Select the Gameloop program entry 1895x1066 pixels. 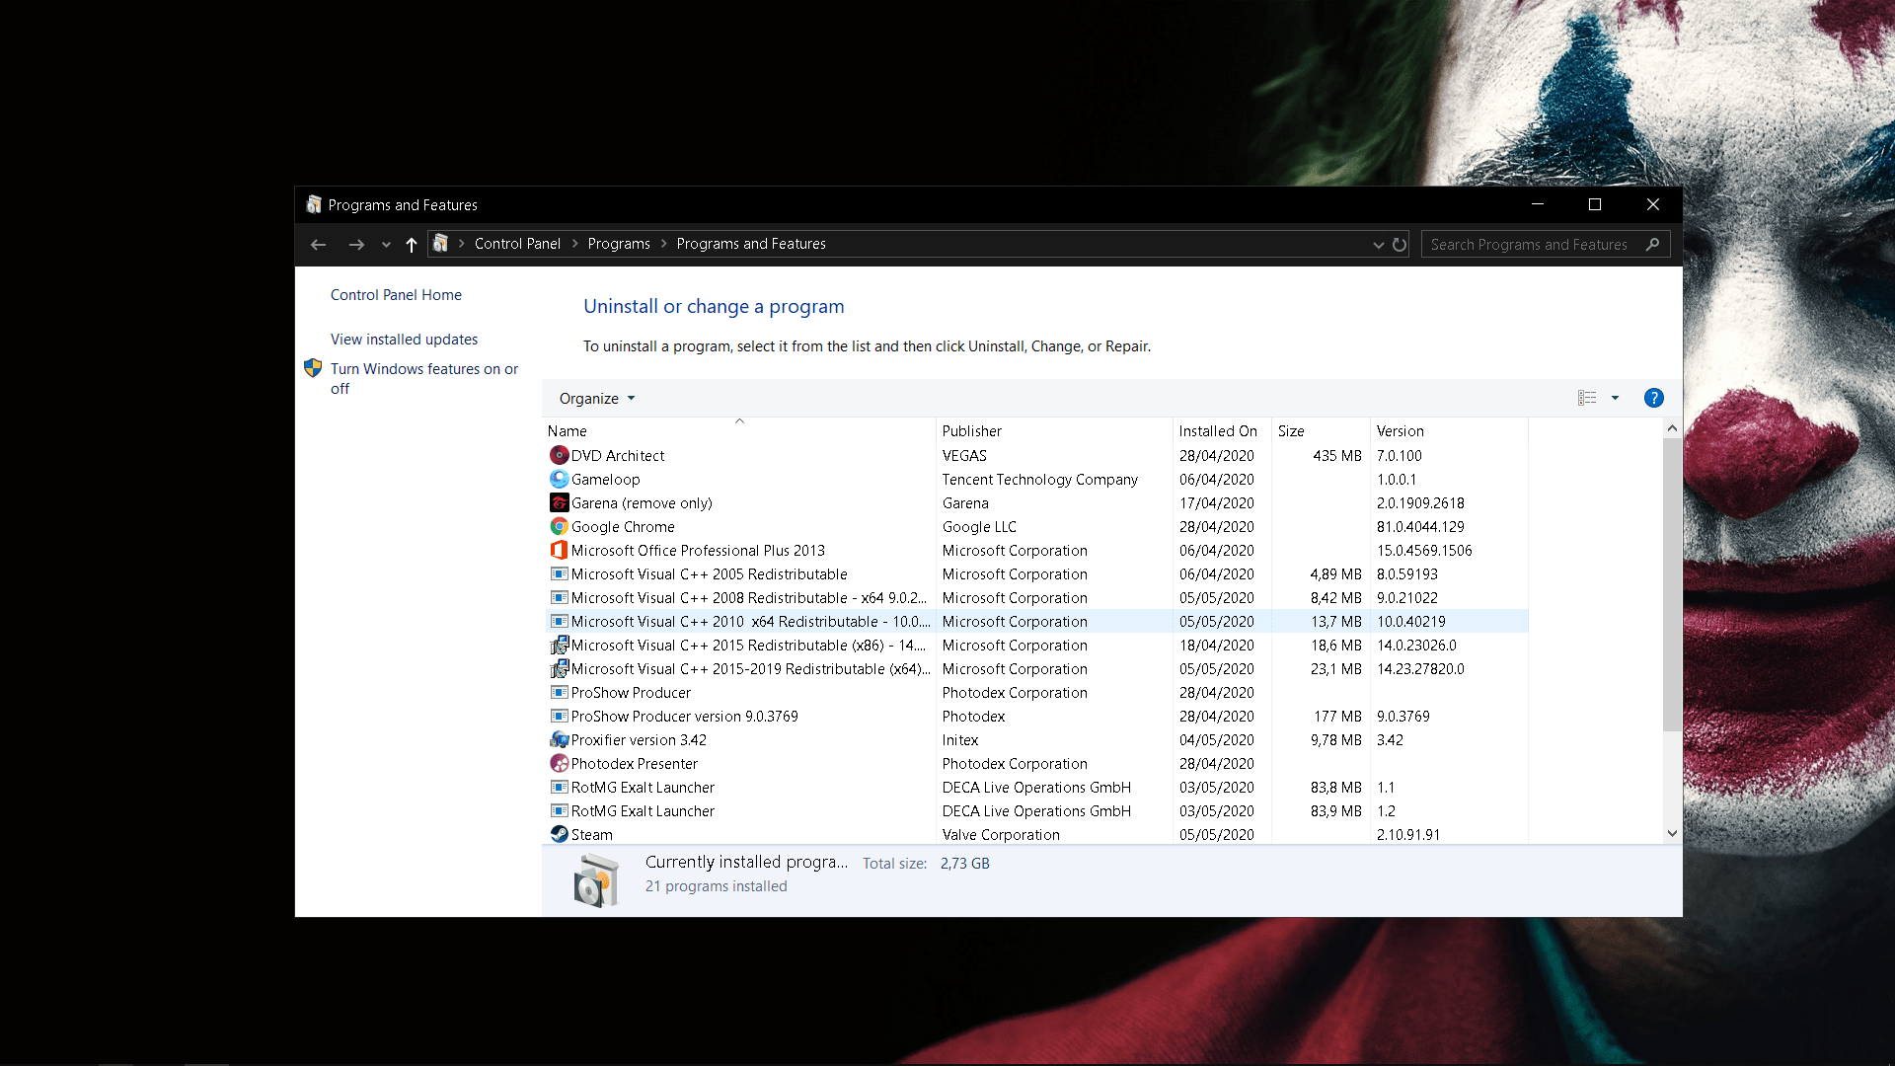pyautogui.click(x=1037, y=479)
